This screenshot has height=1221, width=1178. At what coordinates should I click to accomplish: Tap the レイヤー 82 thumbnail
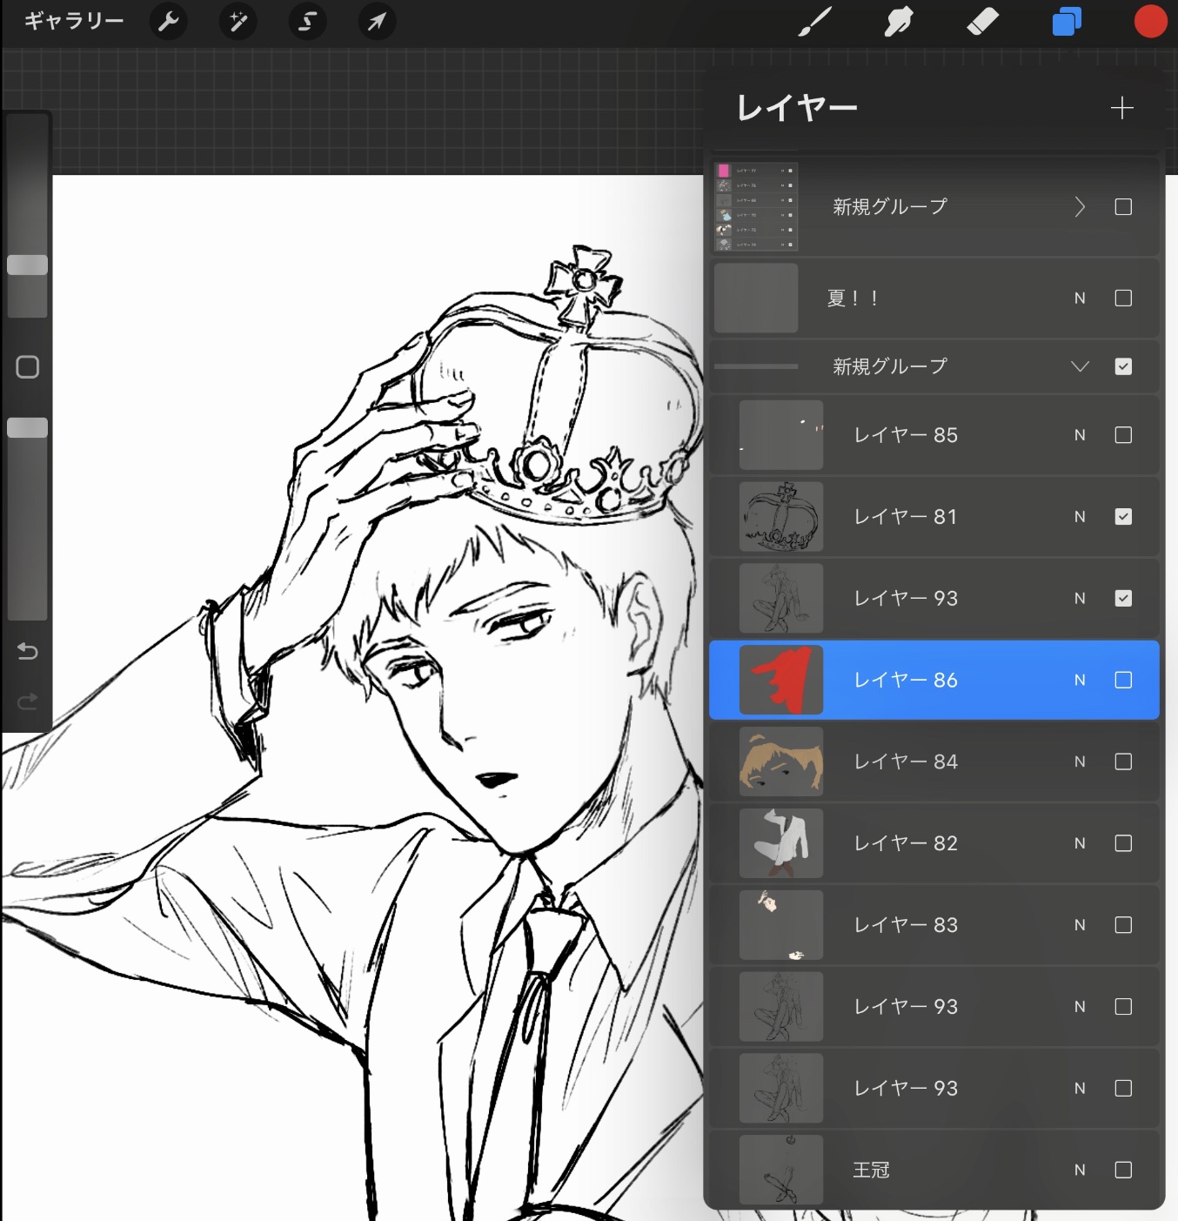(780, 843)
